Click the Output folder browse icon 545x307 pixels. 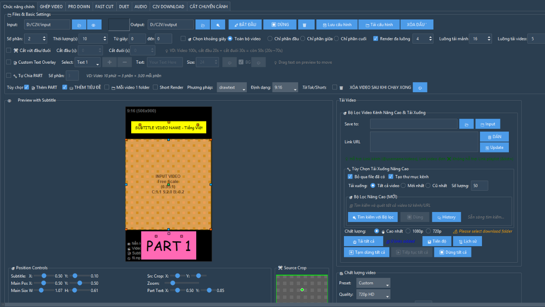203,25
